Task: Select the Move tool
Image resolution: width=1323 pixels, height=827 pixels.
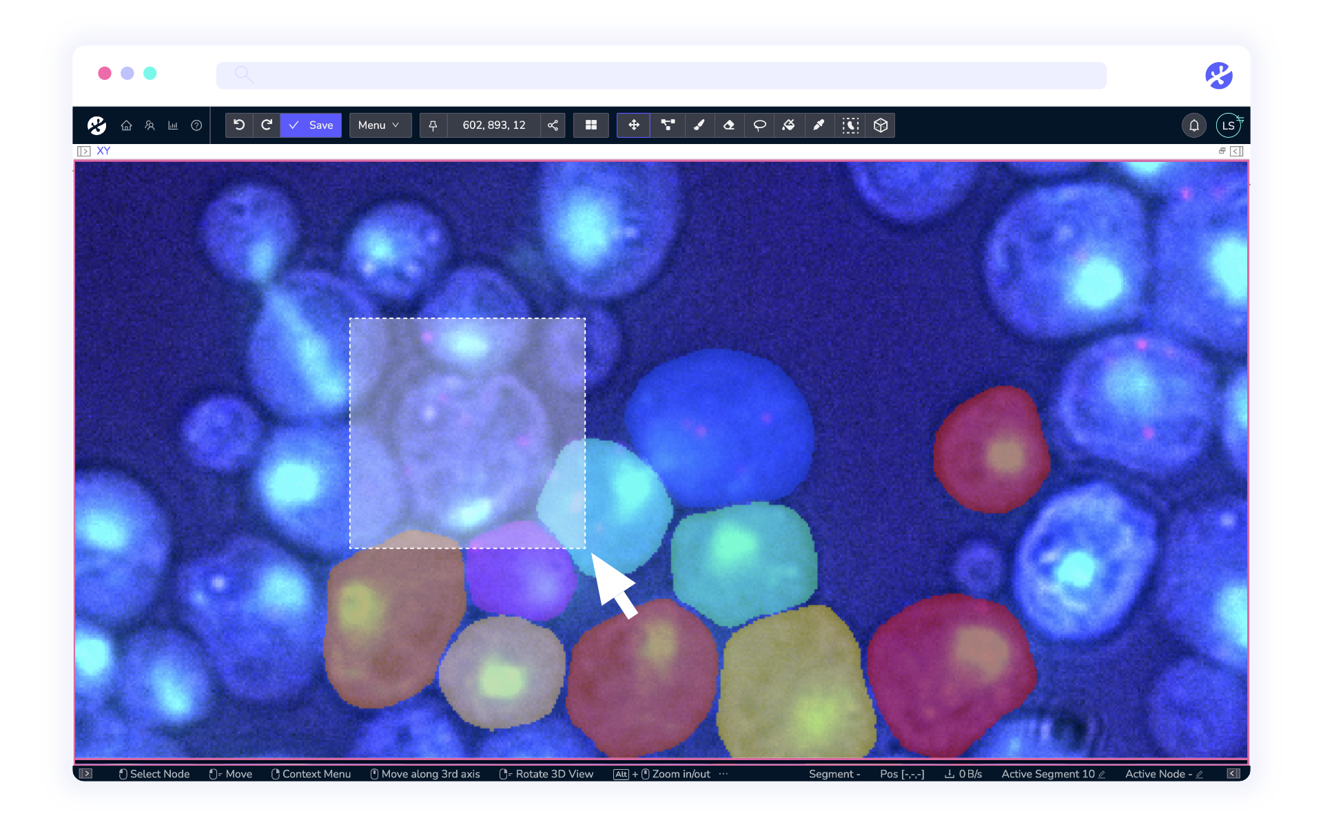Action: [633, 125]
